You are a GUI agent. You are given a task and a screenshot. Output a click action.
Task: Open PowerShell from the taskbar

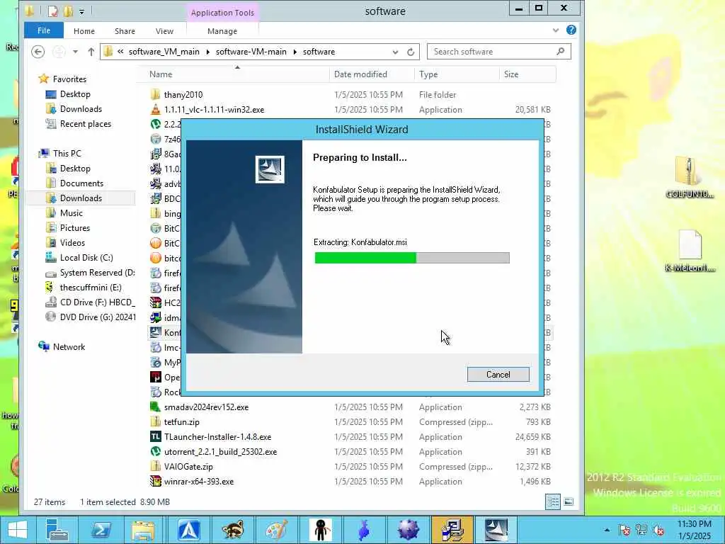(101, 530)
